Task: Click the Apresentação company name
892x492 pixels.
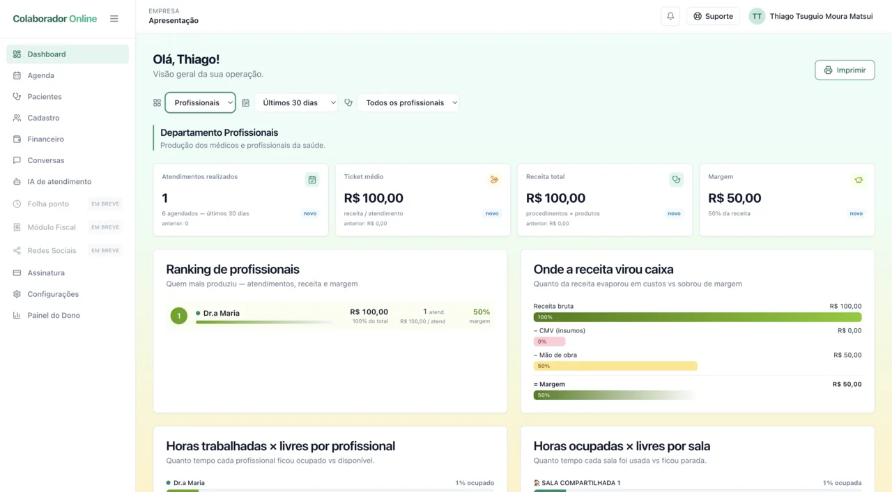Action: [174, 21]
